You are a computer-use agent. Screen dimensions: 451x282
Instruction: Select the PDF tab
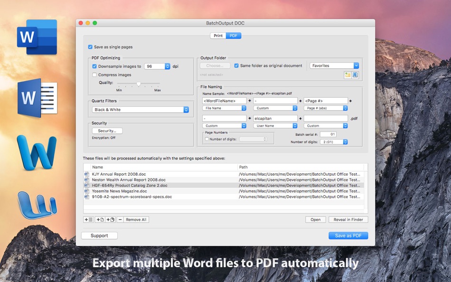234,36
